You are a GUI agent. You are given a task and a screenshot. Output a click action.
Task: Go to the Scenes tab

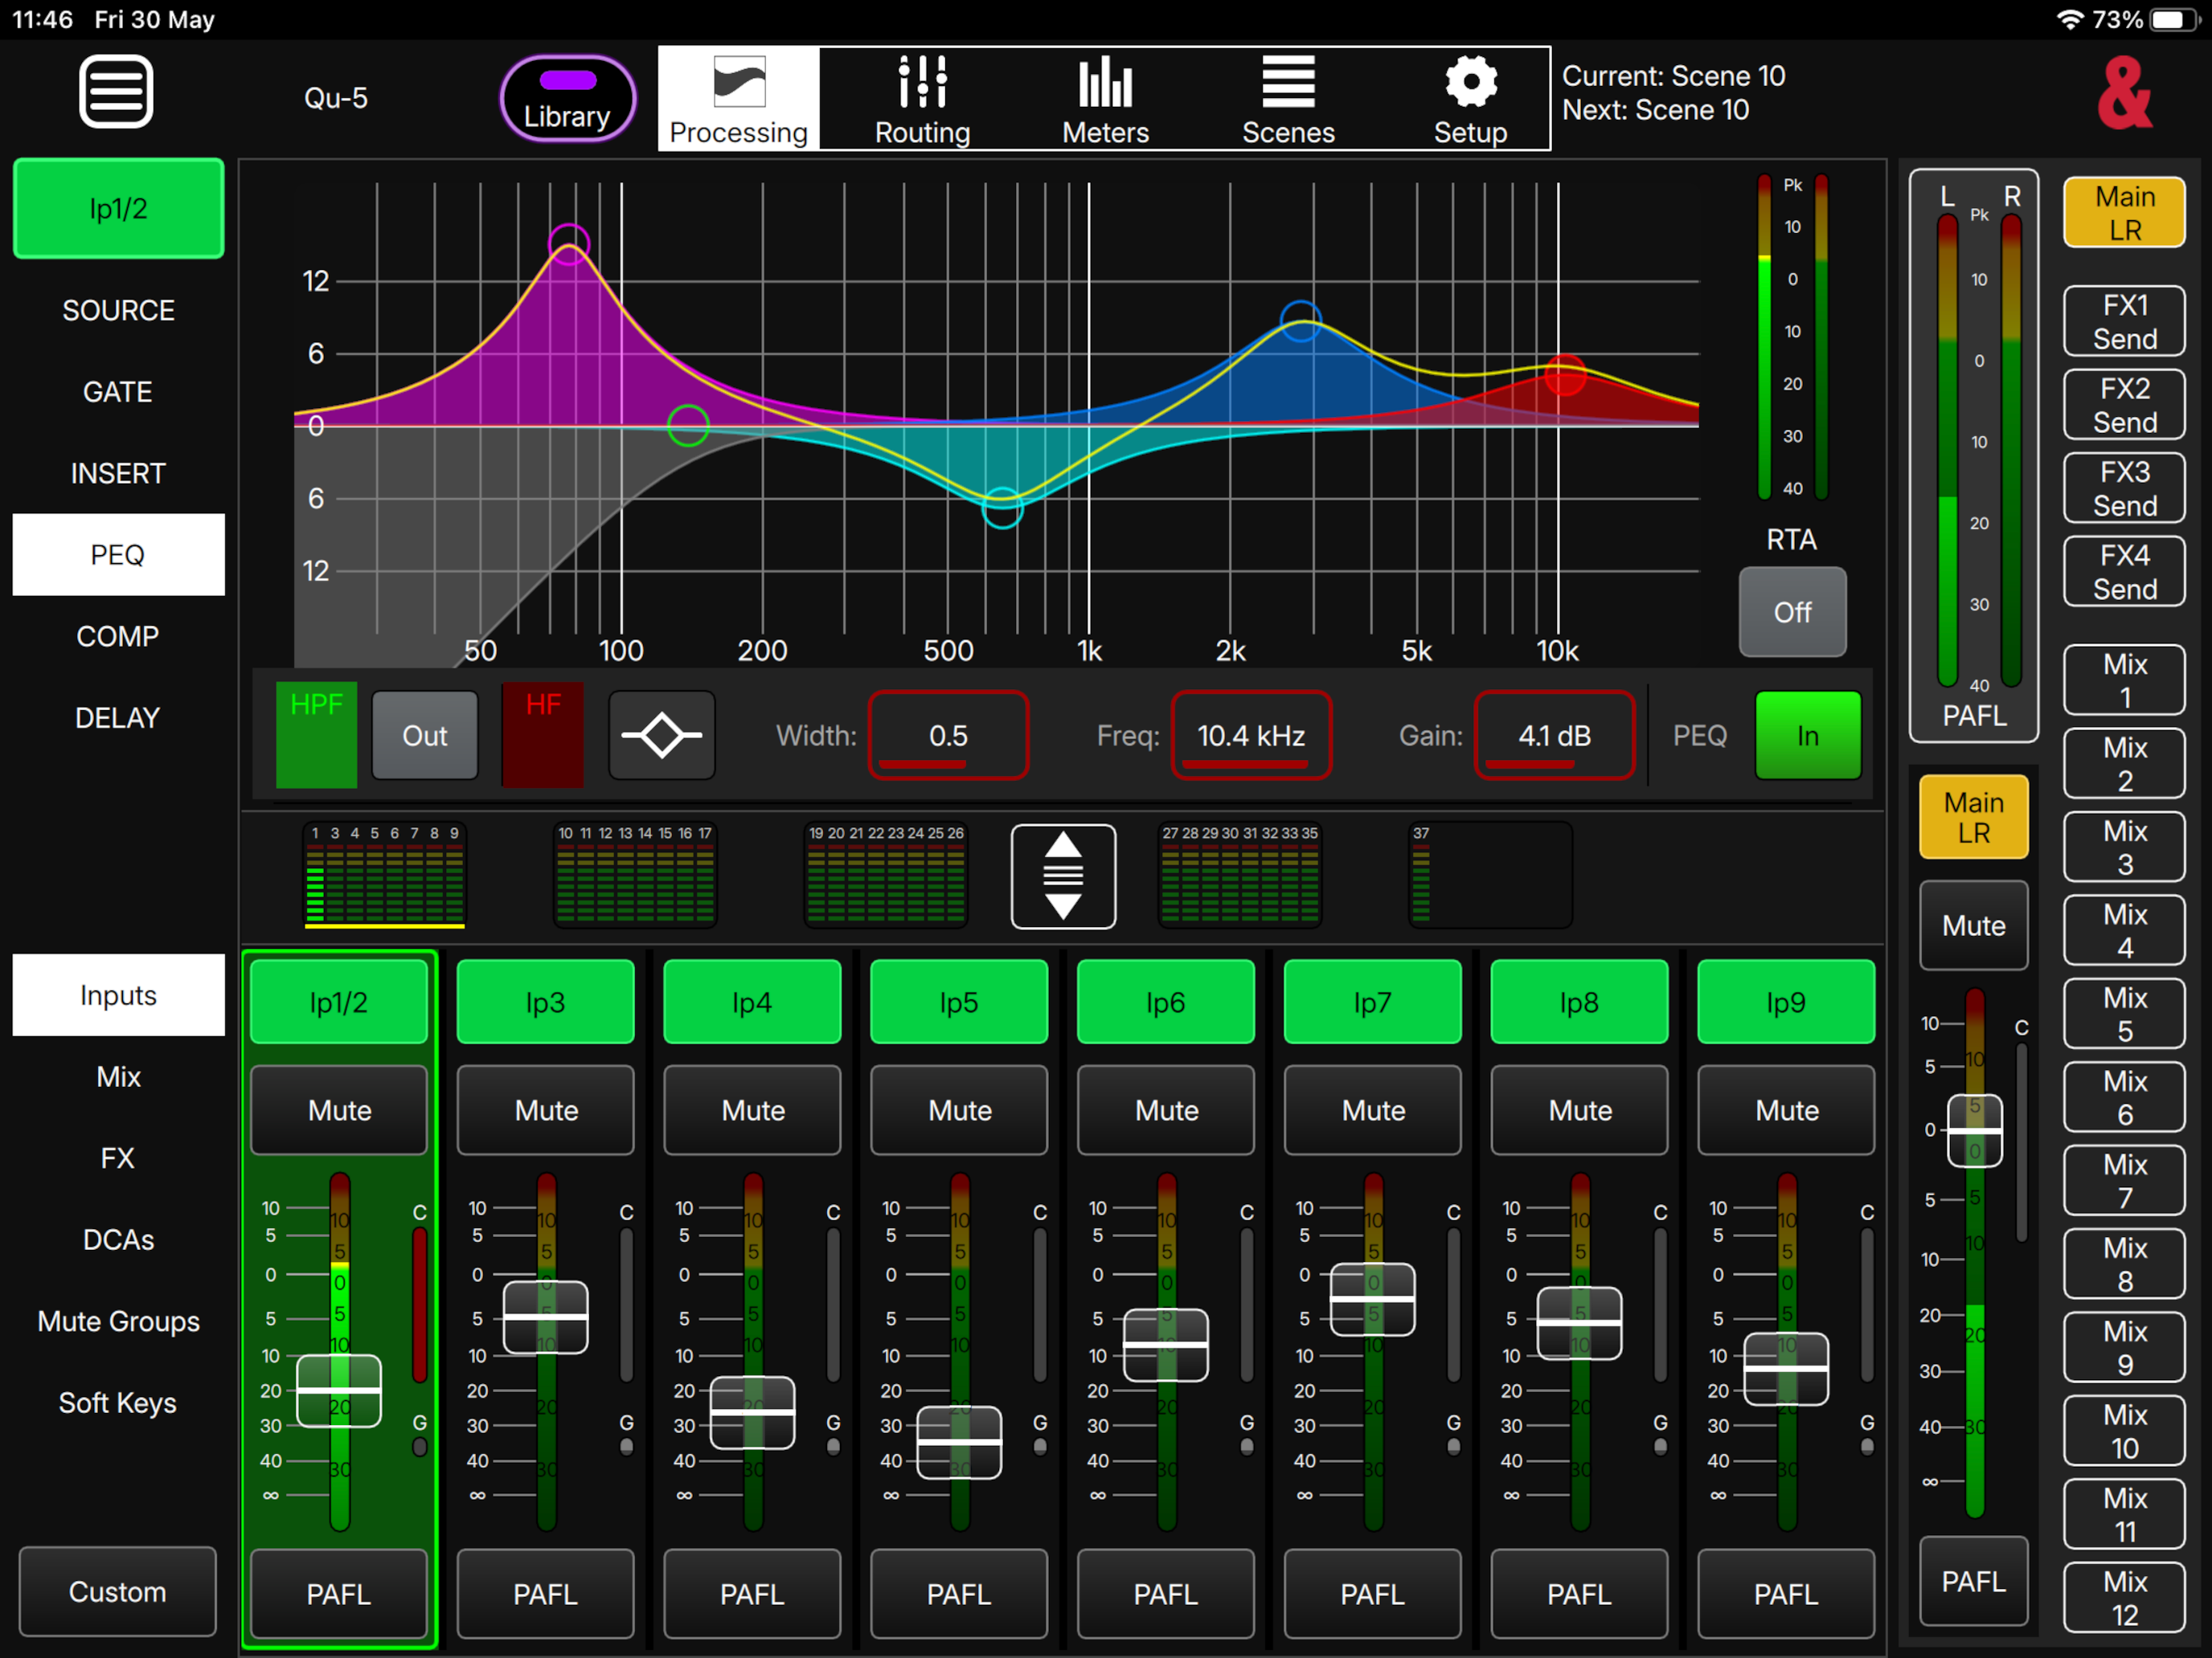pos(1288,99)
